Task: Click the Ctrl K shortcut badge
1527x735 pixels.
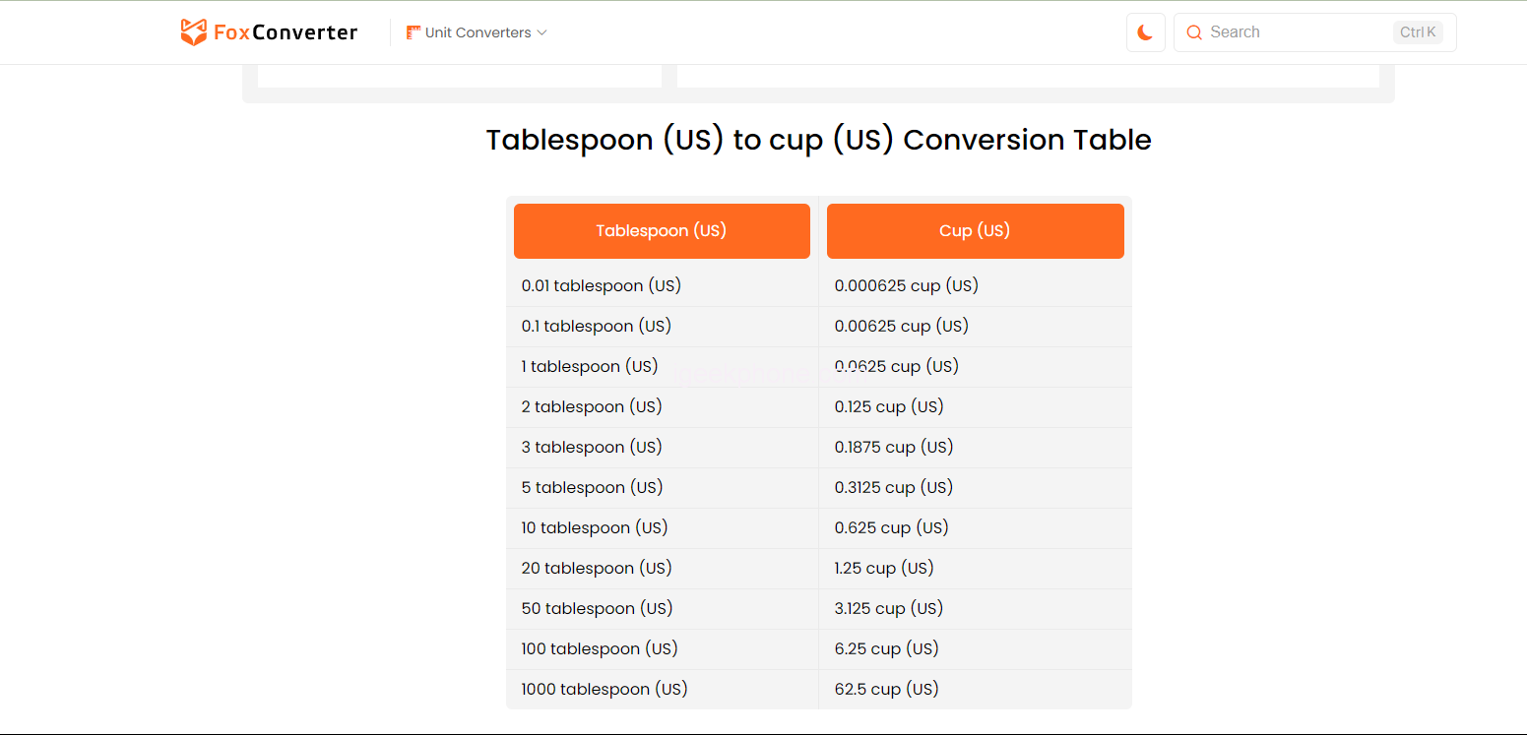Action: [x=1418, y=32]
